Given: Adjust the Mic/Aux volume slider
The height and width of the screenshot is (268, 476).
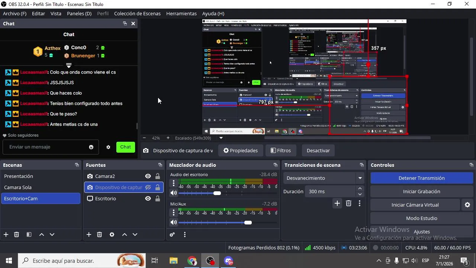Looking at the screenshot, I should [248, 223].
